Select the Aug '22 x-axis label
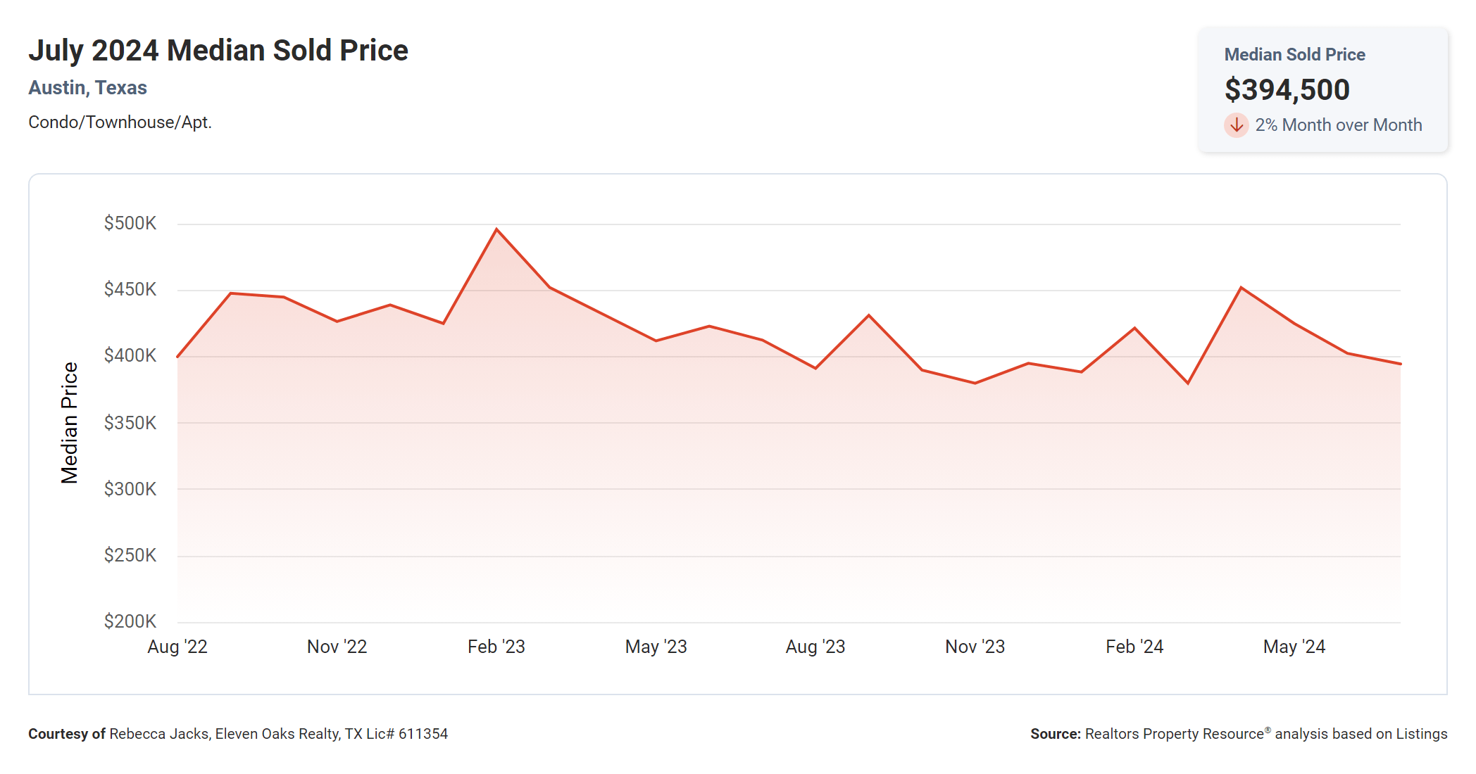1476x774 pixels. point(177,647)
